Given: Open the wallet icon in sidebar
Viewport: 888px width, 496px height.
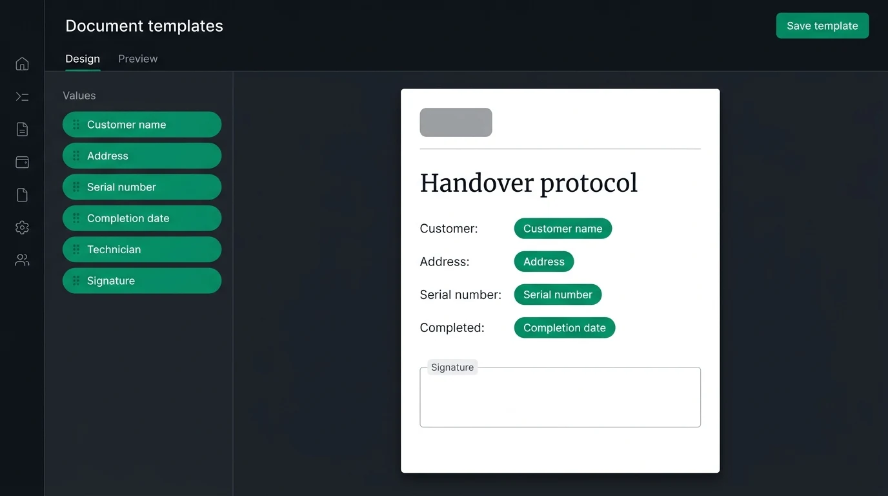Looking at the screenshot, I should coord(22,162).
